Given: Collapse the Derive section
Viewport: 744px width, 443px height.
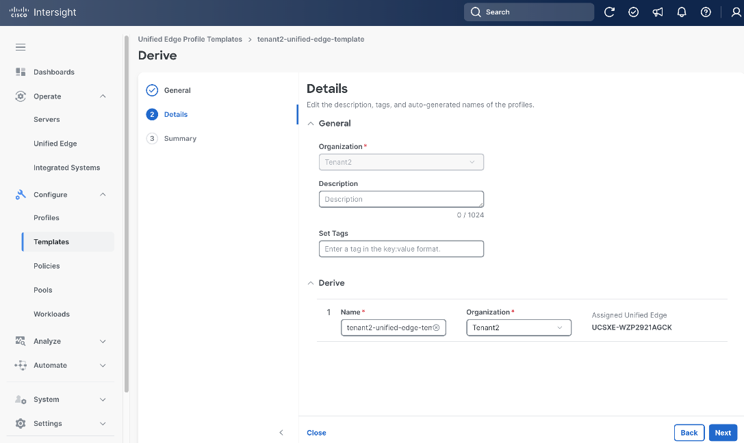Looking at the screenshot, I should click(311, 283).
